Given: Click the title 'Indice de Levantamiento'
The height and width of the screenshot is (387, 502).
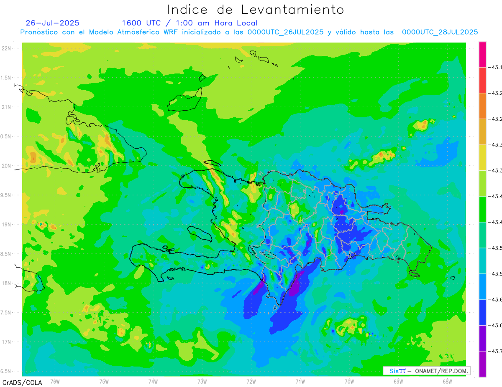Looking at the screenshot, I should pos(256,10).
